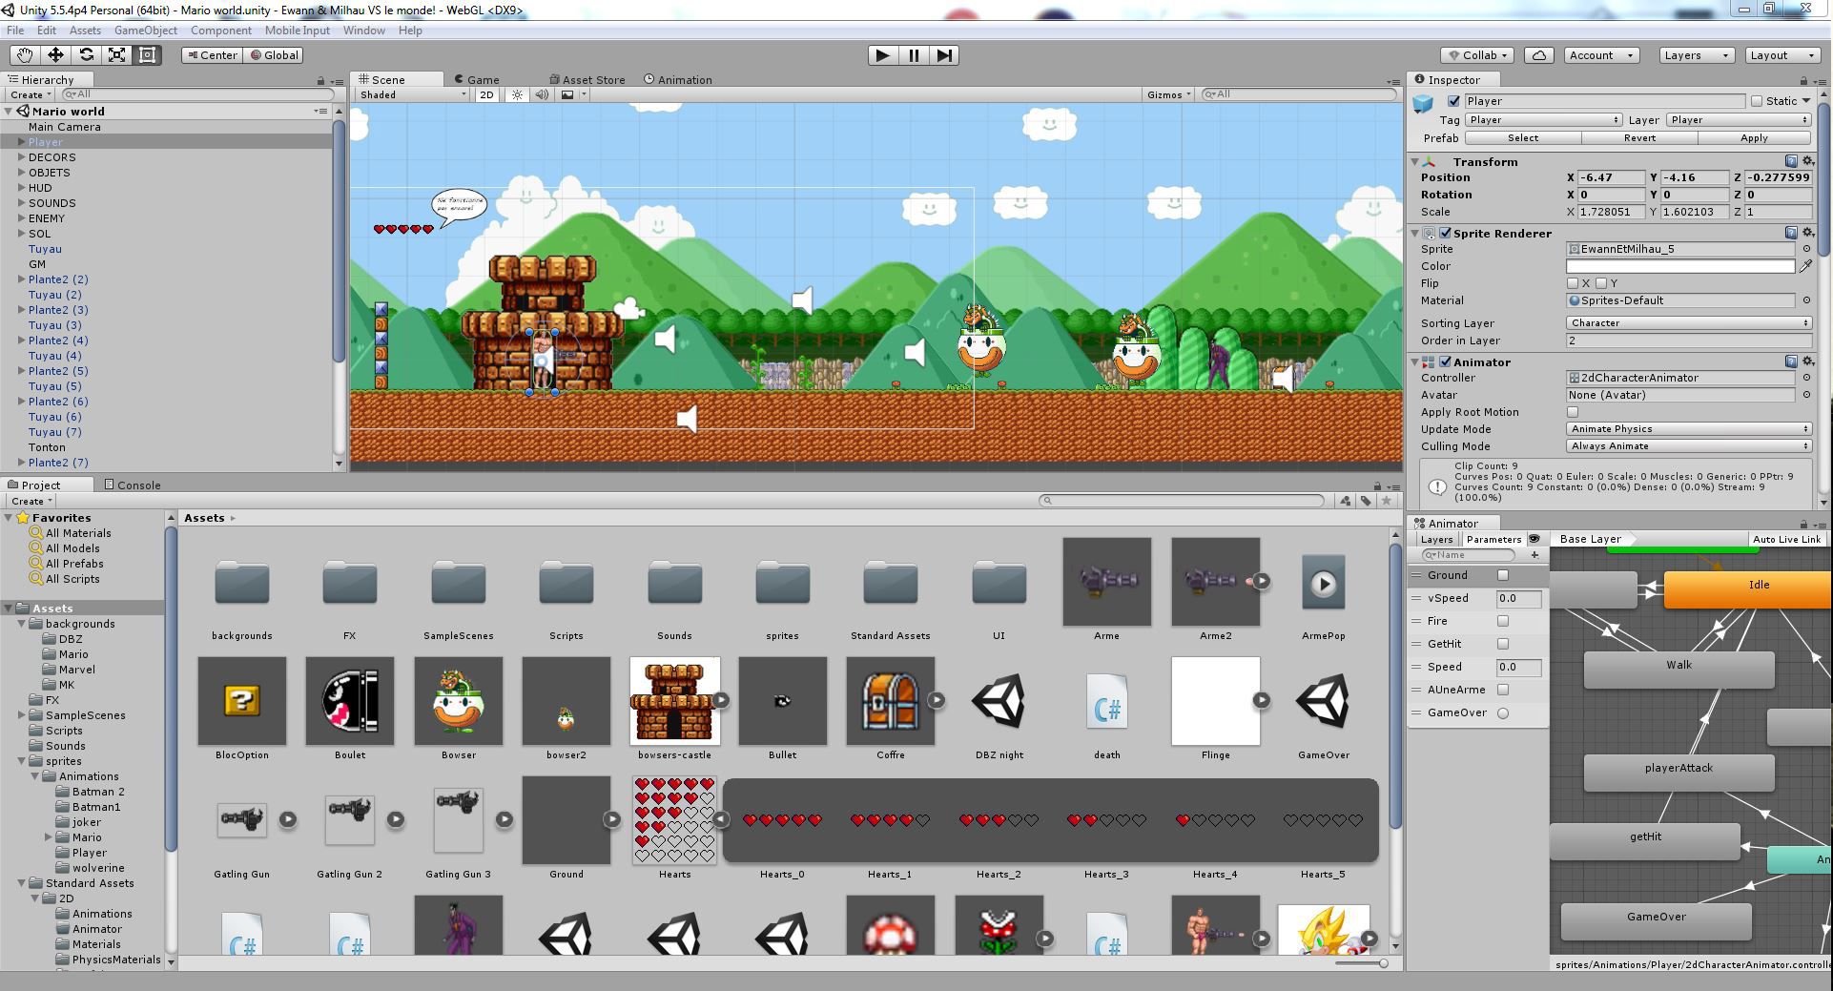Toggle the Ground parameter checkbox
This screenshot has width=1833, height=991.
click(1503, 575)
